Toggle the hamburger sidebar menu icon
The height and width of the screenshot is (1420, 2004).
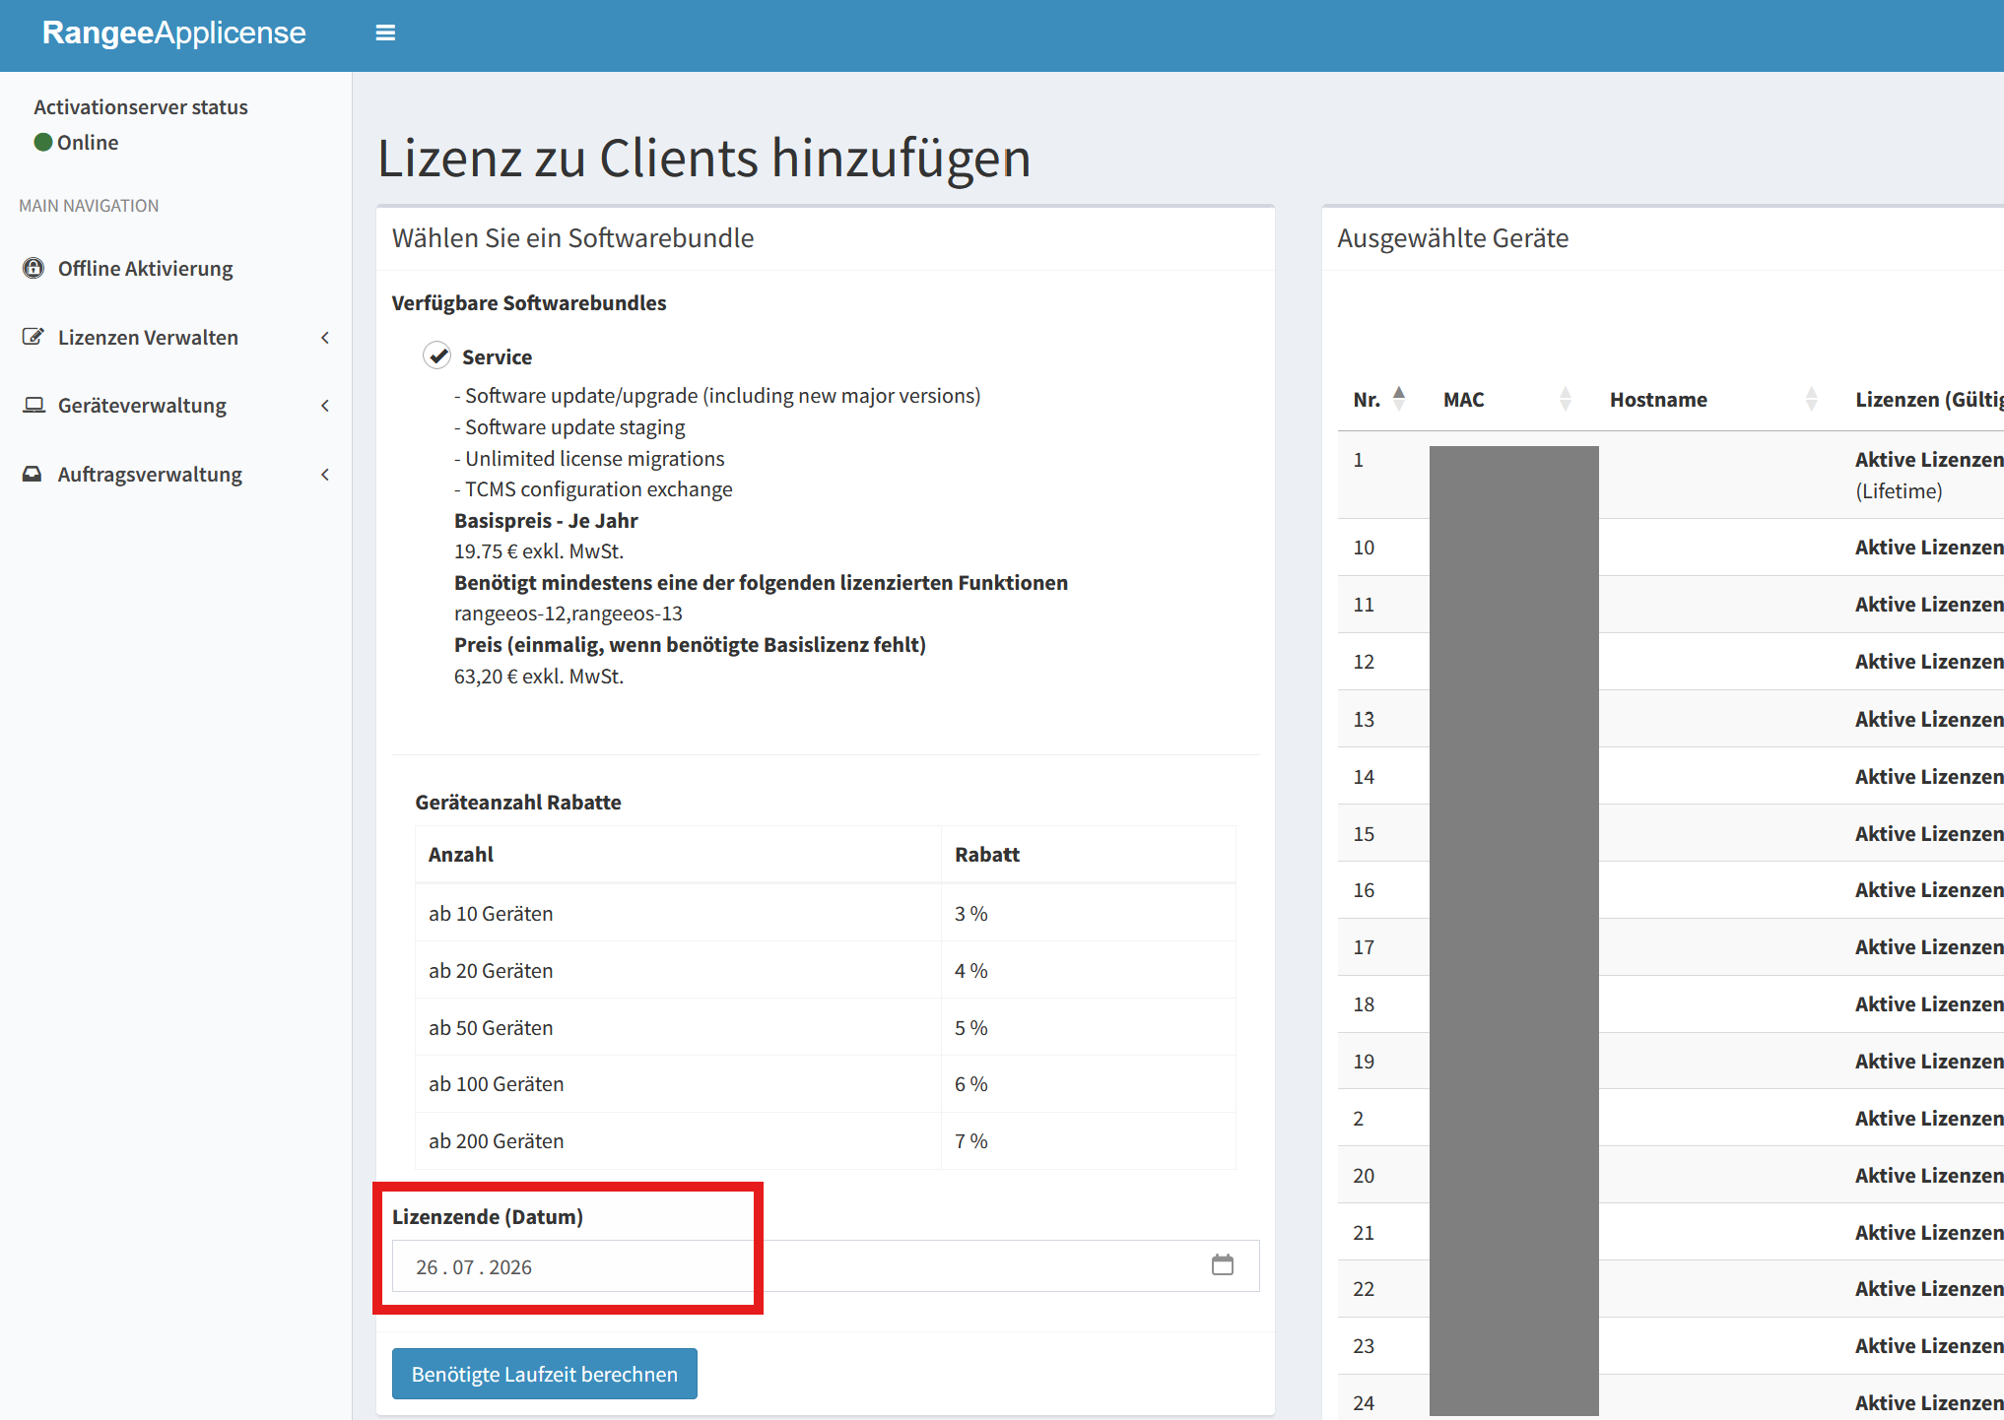click(385, 32)
